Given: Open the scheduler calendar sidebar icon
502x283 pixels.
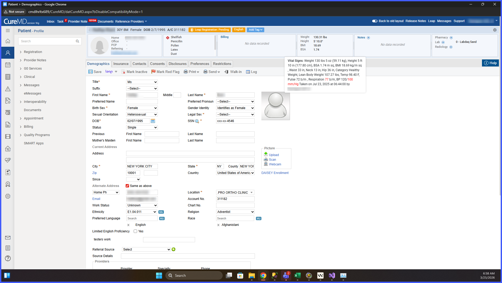Looking at the screenshot, I should [8, 65].
